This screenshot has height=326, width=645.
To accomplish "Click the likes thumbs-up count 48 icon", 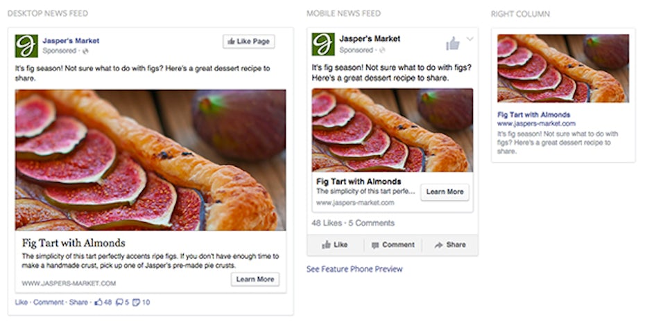I will [x=98, y=302].
